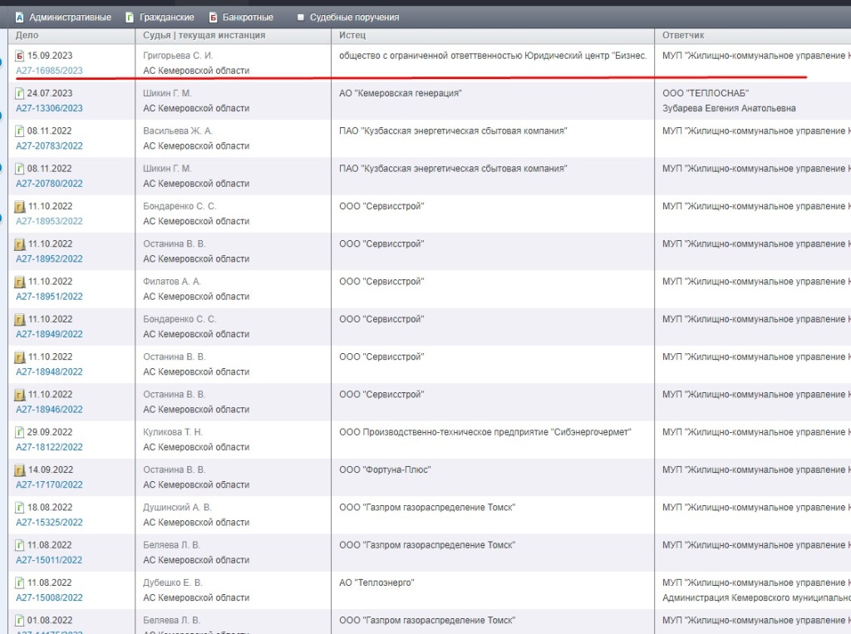Click the blue "А" icon beside Административные
Viewport: 851px width, 634px height.
[19, 16]
